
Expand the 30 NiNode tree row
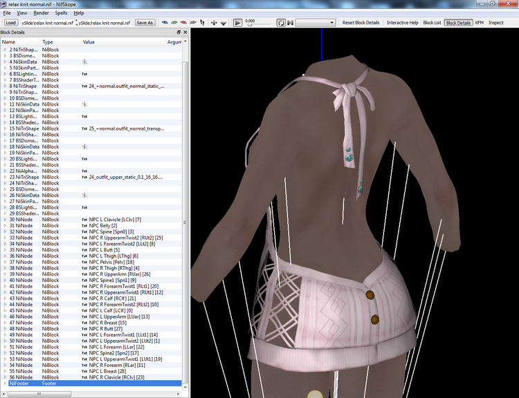click(5, 220)
